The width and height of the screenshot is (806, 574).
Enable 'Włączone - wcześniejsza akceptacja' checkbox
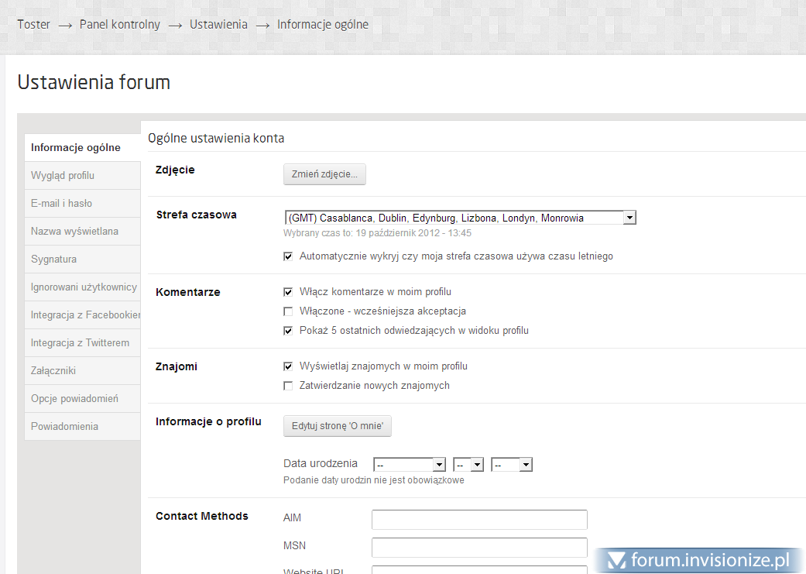click(x=289, y=311)
